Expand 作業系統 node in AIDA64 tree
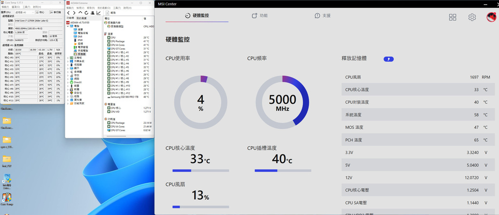Viewport: 499px width, 215px height. tap(67, 61)
